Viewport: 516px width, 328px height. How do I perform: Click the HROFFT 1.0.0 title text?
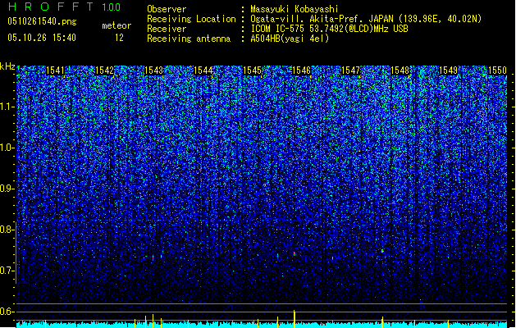(65, 7)
